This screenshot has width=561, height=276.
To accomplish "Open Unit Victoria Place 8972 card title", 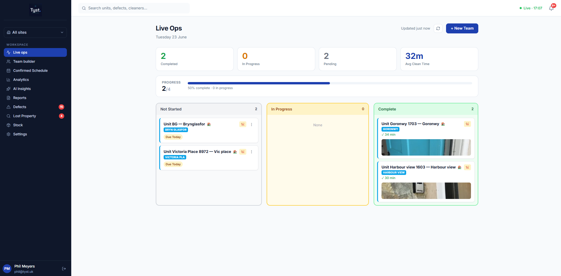I will point(197,152).
